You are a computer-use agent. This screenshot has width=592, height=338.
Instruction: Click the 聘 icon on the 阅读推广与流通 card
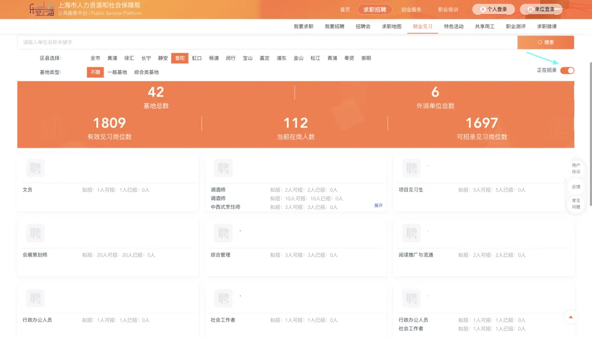click(x=411, y=233)
